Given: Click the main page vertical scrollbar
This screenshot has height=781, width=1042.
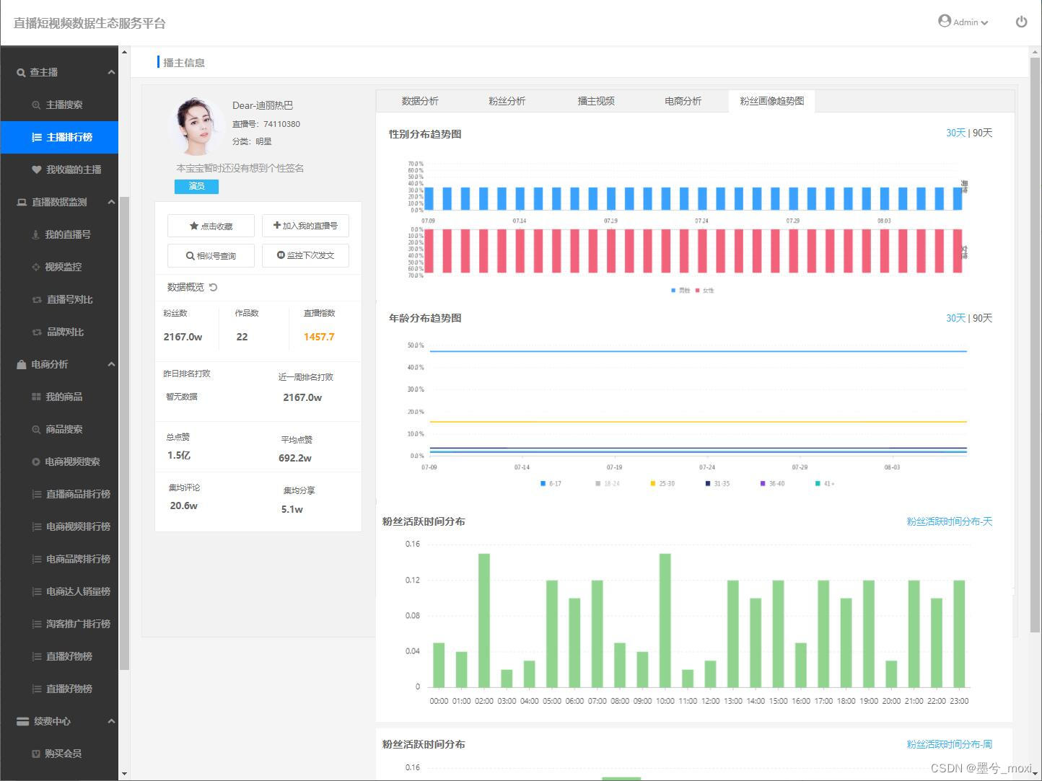Looking at the screenshot, I should [x=1035, y=346].
